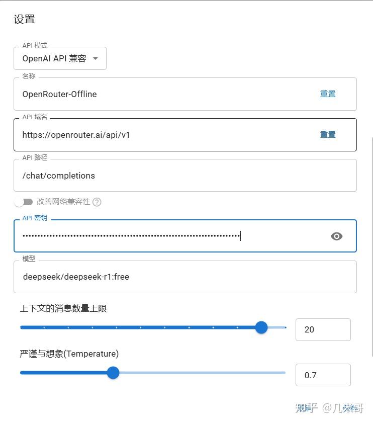Click the Temperature slider handle
The height and width of the screenshot is (423, 373).
click(x=113, y=373)
